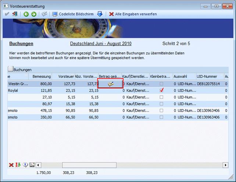Go back with green left arrow
Image resolution: width=236 pixels, height=182 pixels.
26,14
